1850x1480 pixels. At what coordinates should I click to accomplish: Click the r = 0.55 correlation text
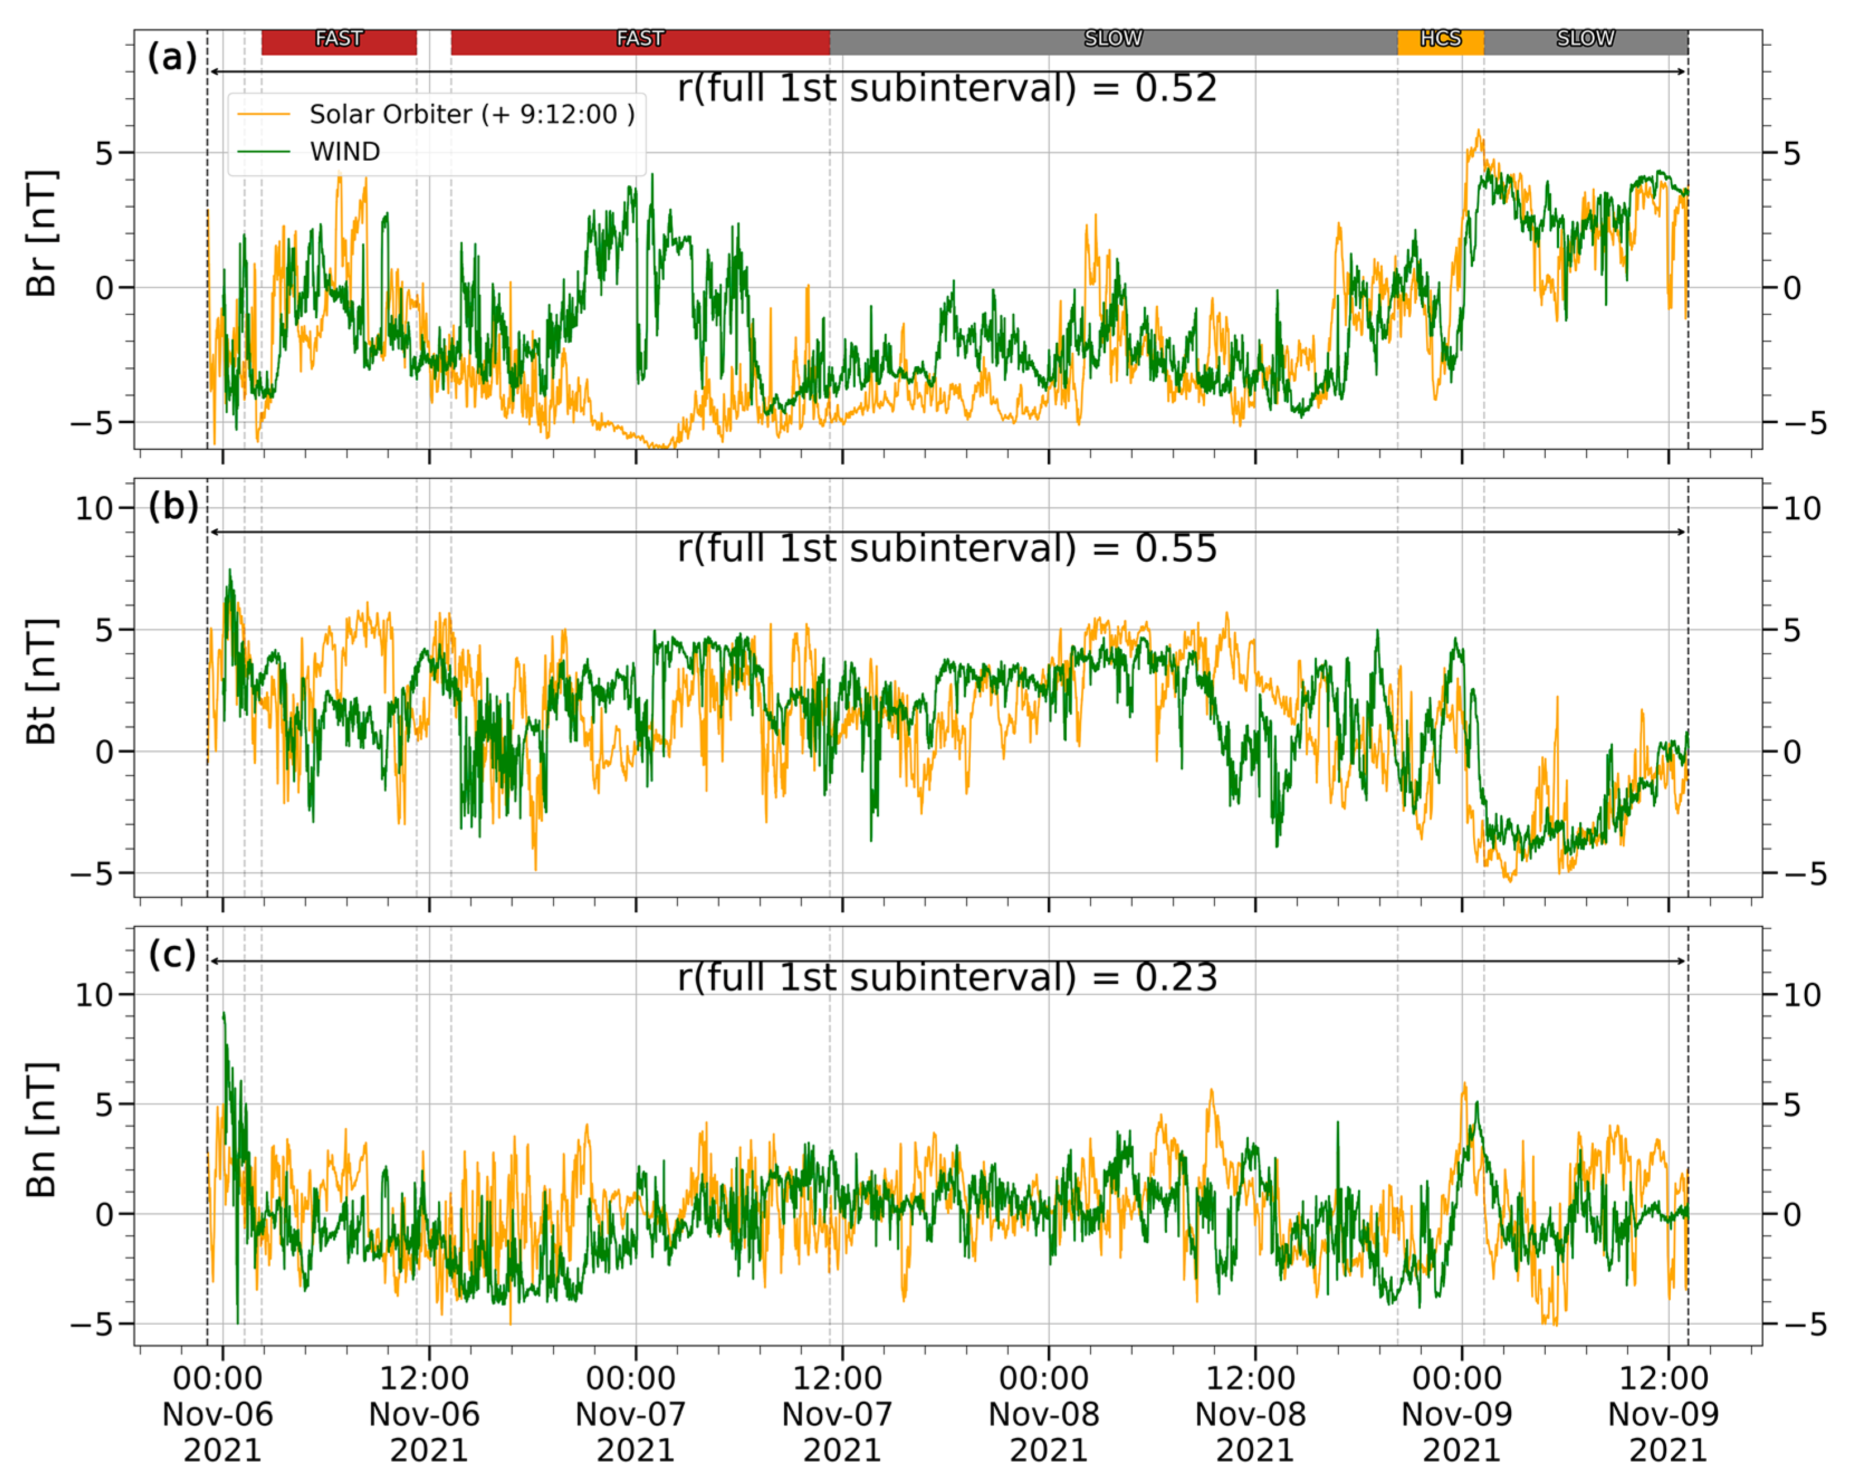coord(946,548)
